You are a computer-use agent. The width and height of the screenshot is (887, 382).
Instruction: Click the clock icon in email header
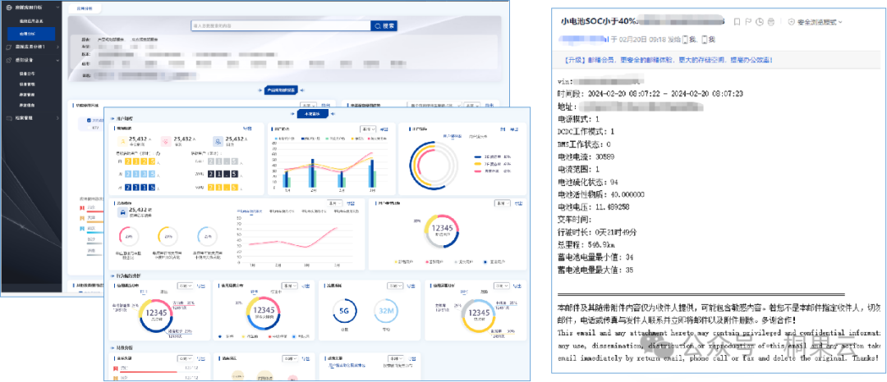coord(761,22)
